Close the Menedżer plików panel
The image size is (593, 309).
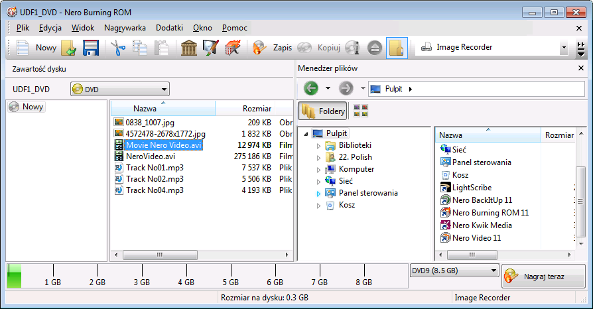click(581, 68)
